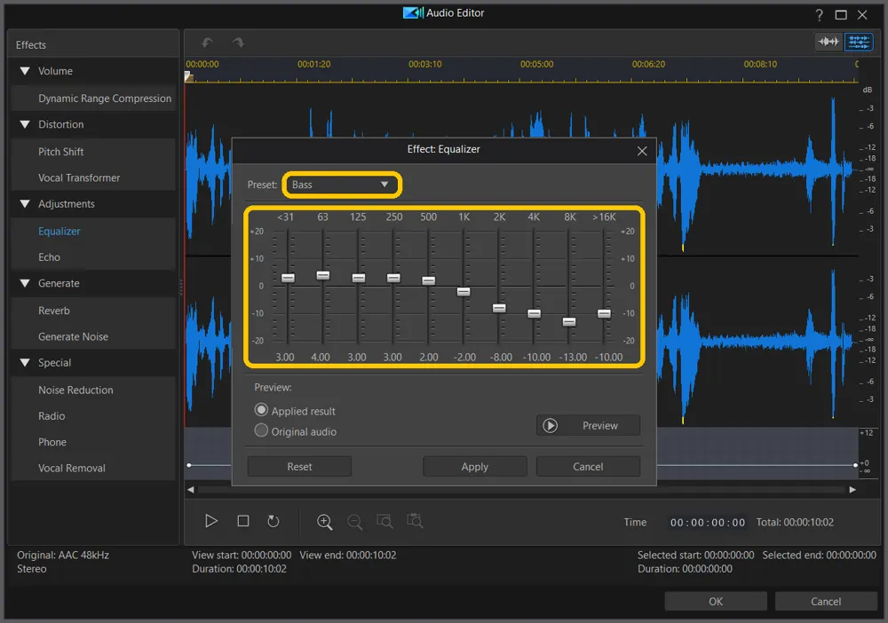Viewport: 888px width, 623px height.
Task: Click the 8K band slider handle
Action: click(x=569, y=322)
